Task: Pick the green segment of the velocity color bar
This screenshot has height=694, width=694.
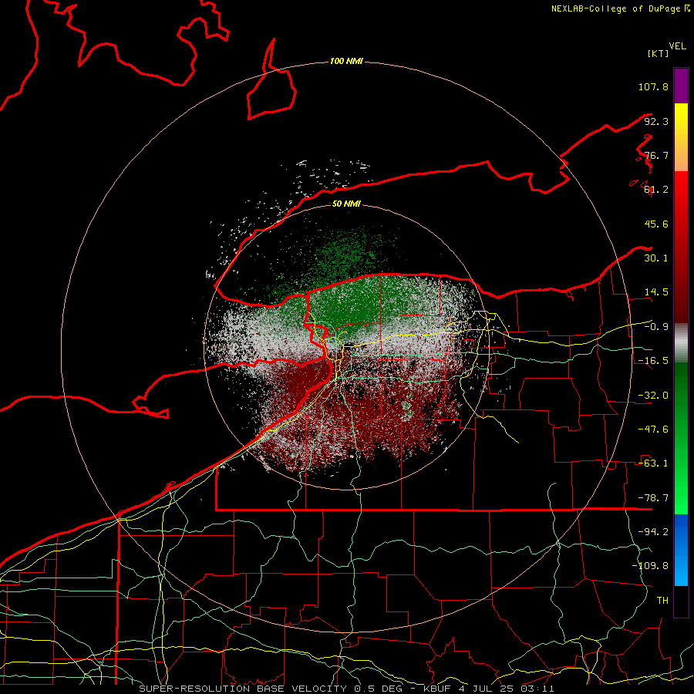Action: pos(681,438)
